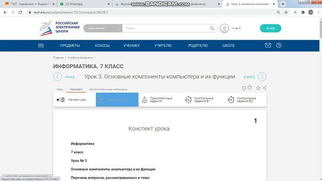Click the page scrollbar

click(x=320, y=29)
